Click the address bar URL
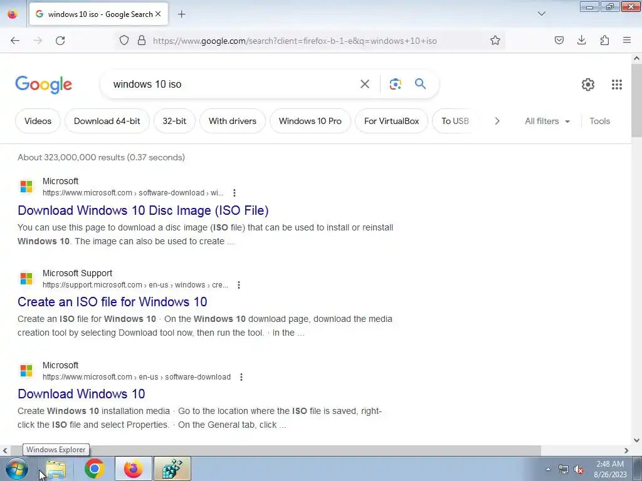This screenshot has height=481, width=642. tap(295, 41)
